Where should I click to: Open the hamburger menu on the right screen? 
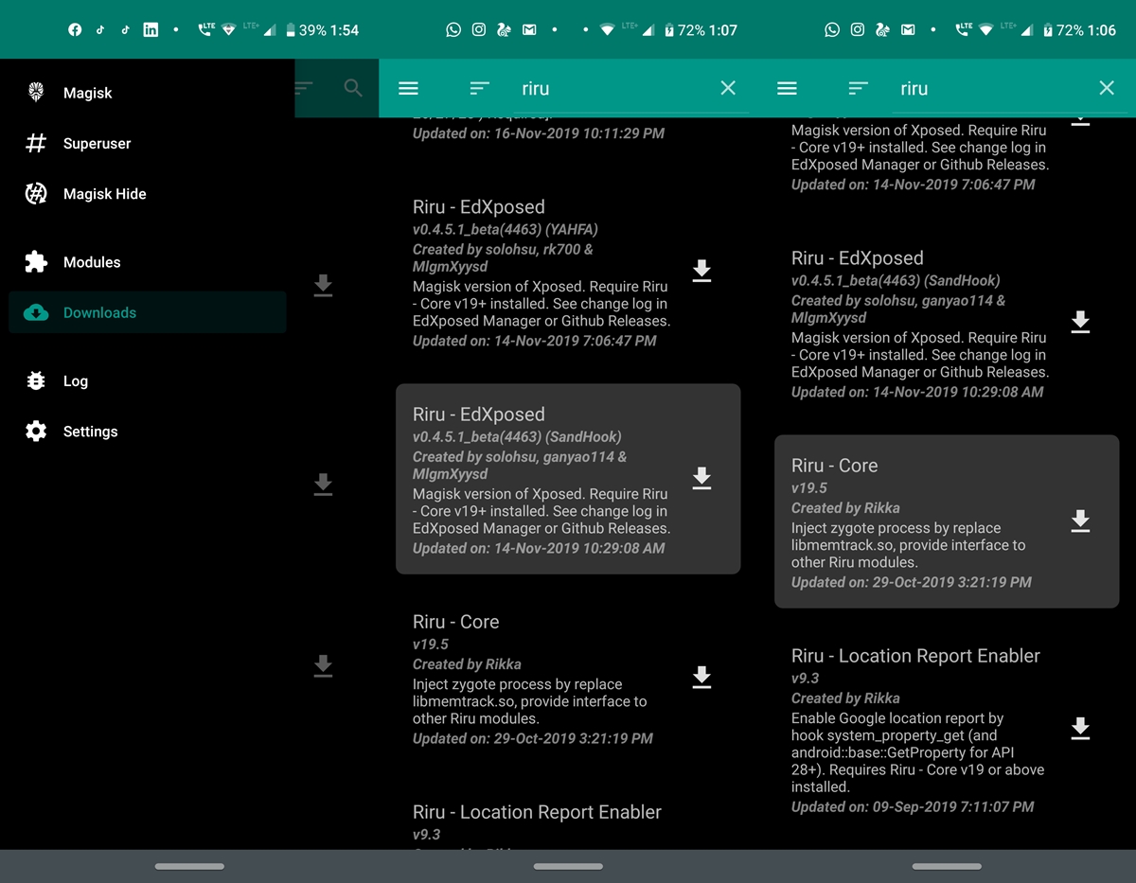(787, 88)
